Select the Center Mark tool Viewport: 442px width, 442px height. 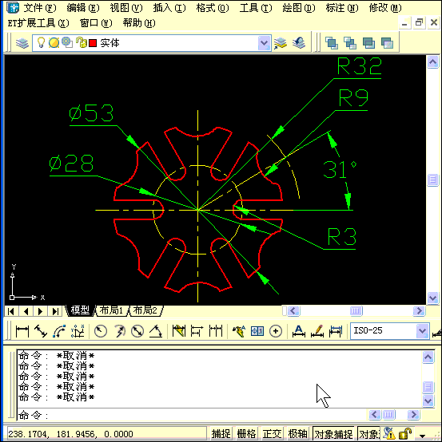click(276, 331)
